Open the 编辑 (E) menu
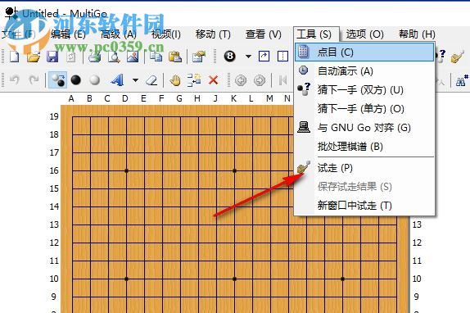The height and width of the screenshot is (313, 470). [x=68, y=34]
